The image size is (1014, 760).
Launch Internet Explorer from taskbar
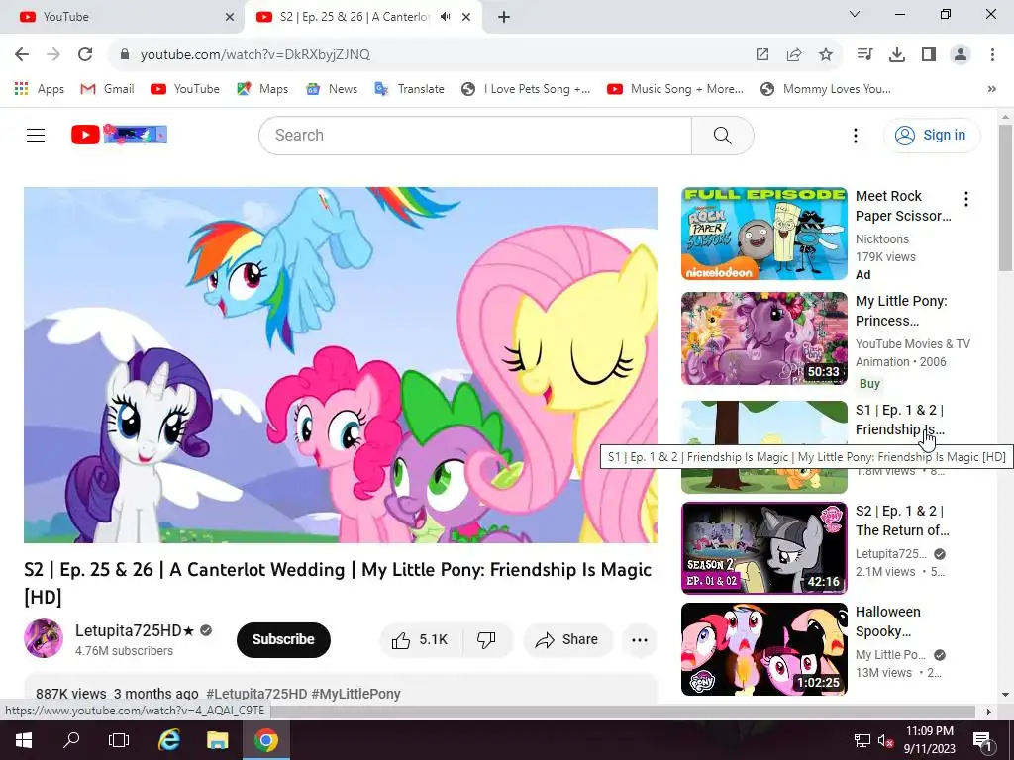(x=169, y=740)
